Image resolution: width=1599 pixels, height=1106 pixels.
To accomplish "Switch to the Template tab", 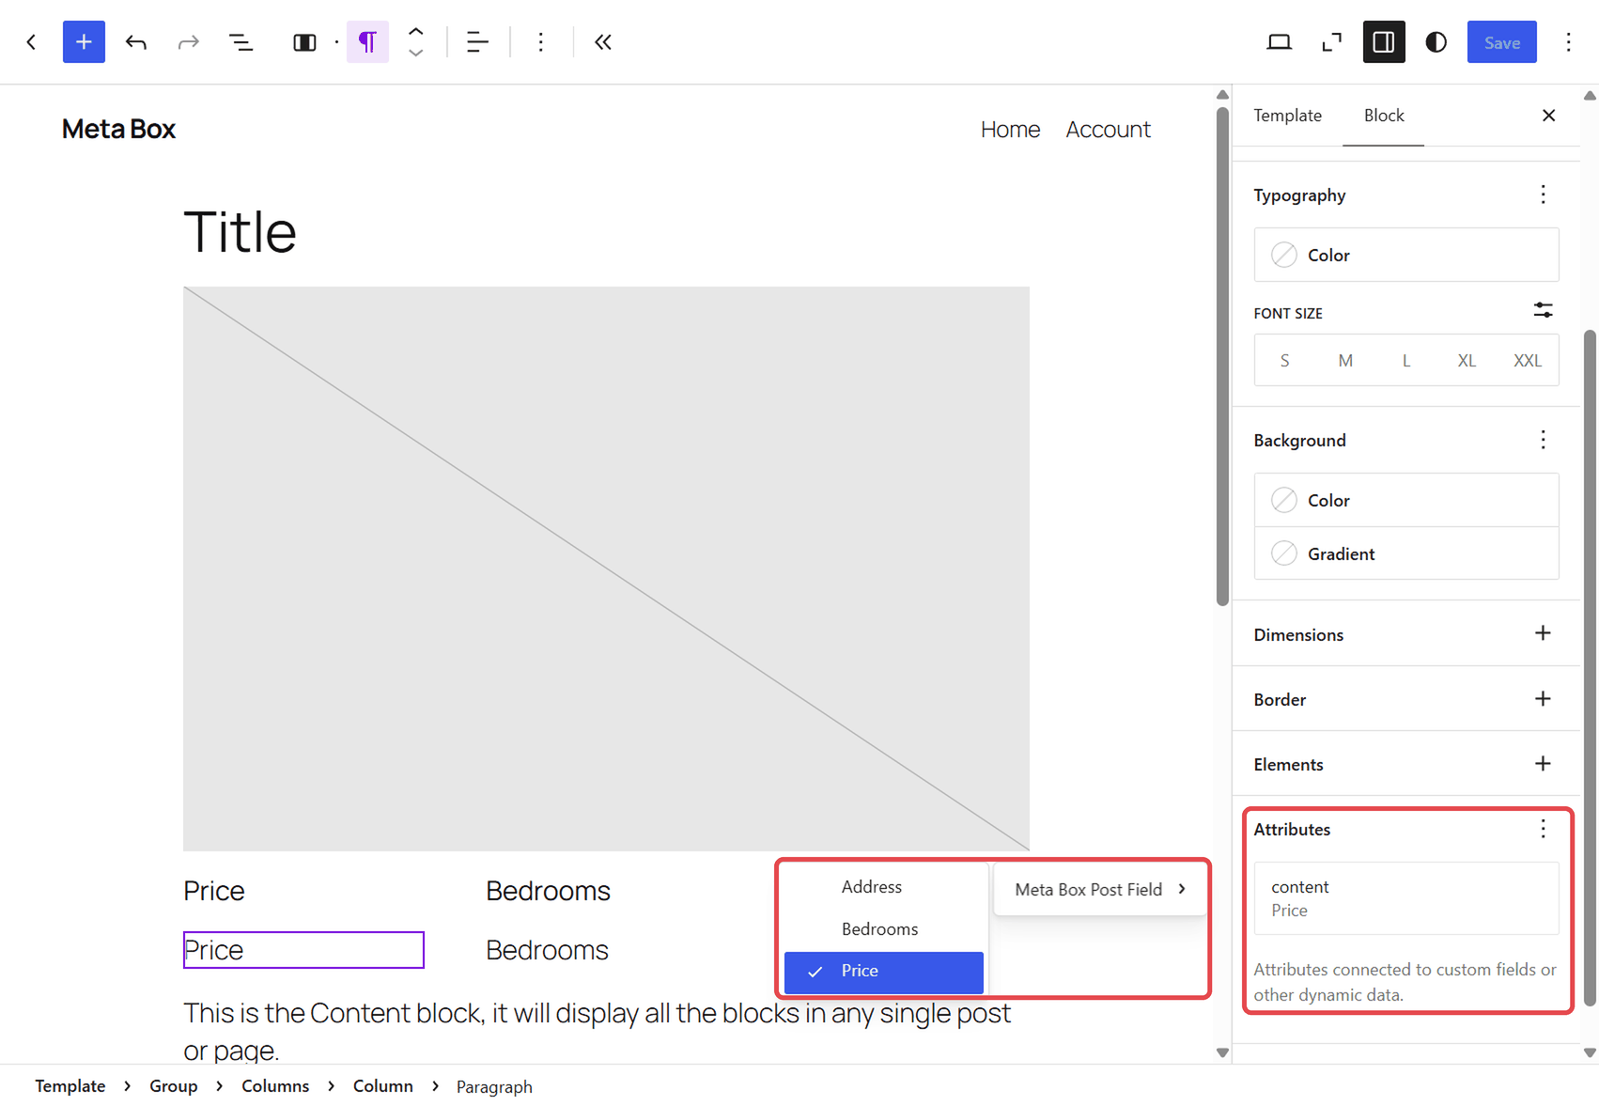I will tap(1287, 116).
